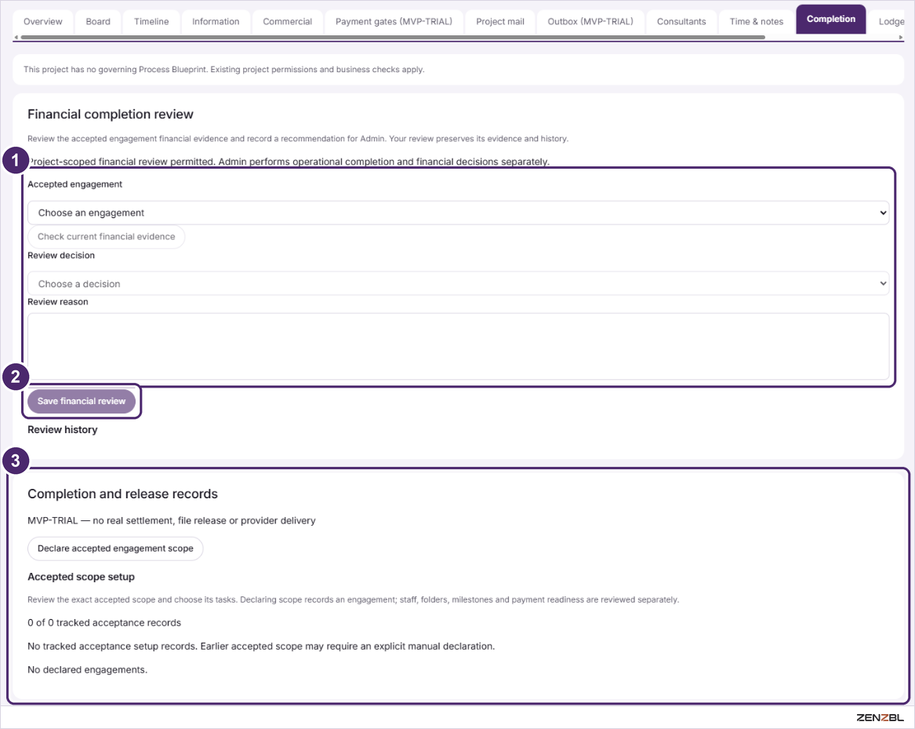Expand the Choose an engagement dropdown
This screenshot has height=729, width=915.
458,213
